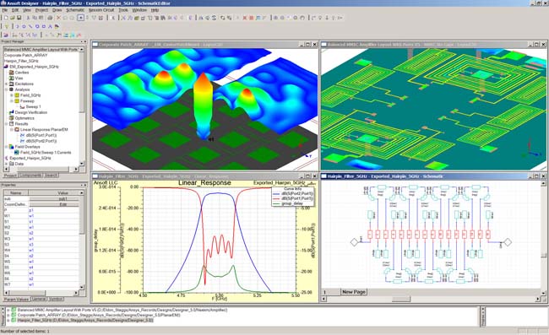Open the Schematic menu
The width and height of the screenshot is (549, 335).
pos(75,10)
